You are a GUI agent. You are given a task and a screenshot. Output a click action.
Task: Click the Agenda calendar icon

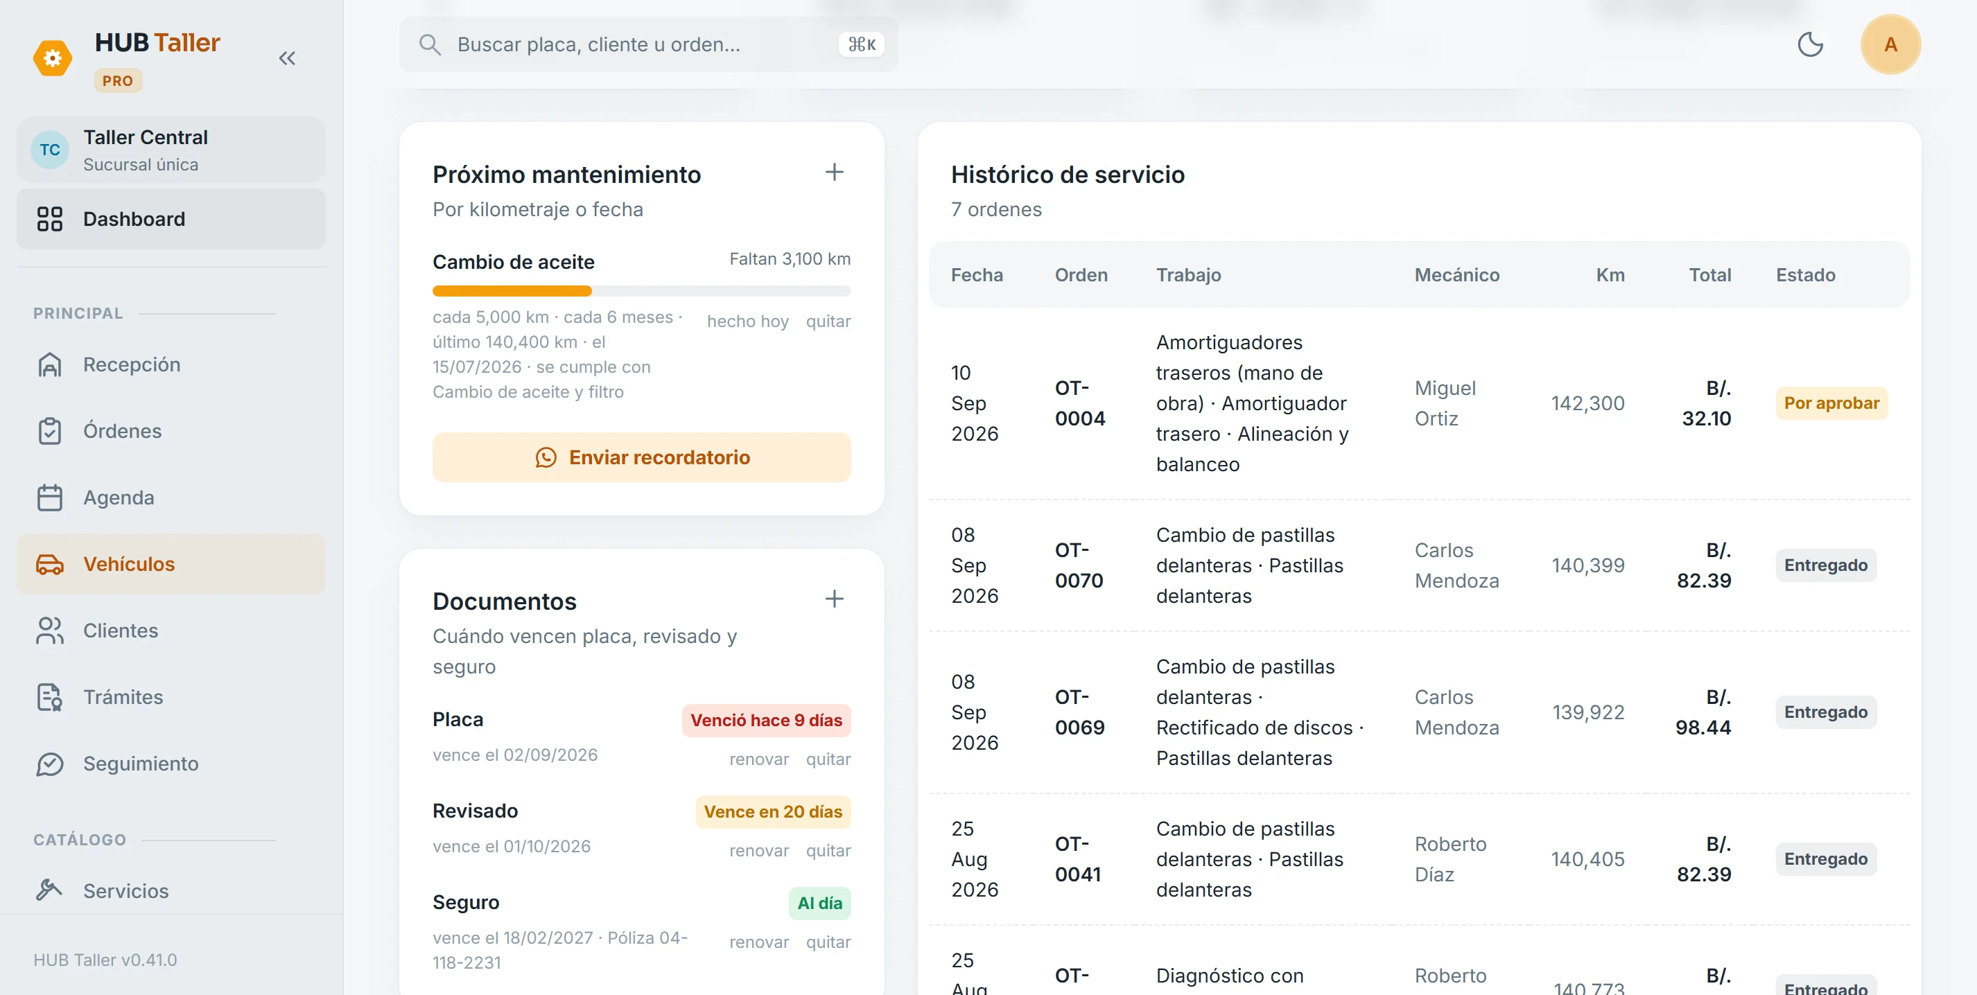[50, 497]
